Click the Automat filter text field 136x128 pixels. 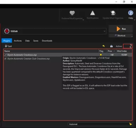pos(98,124)
